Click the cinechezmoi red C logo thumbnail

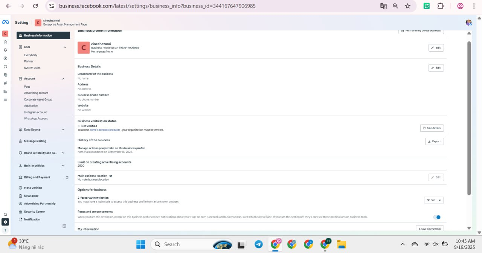pyautogui.click(x=84, y=48)
